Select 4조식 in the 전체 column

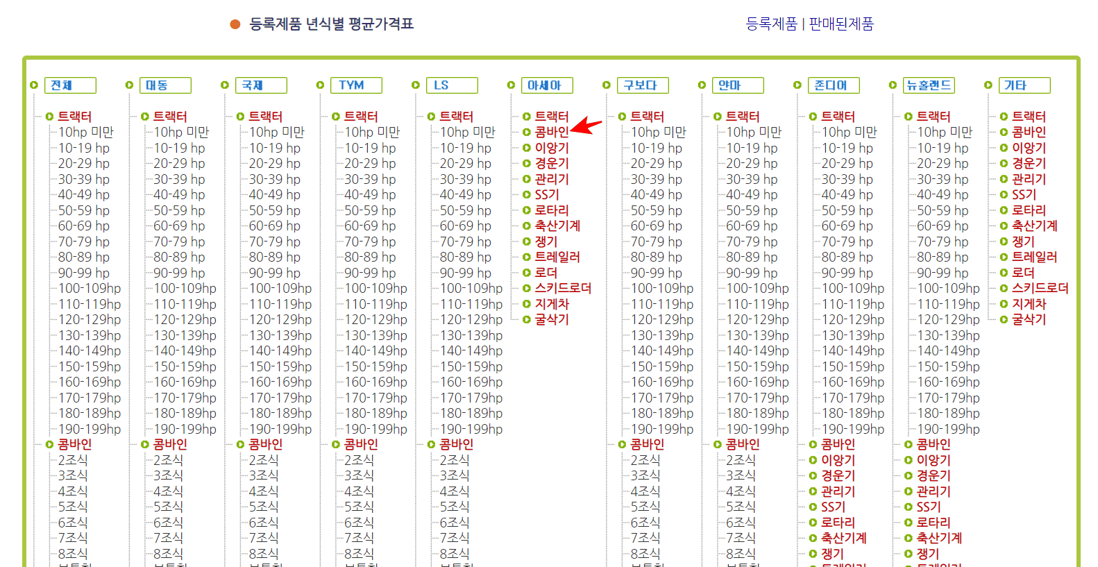[x=73, y=491]
